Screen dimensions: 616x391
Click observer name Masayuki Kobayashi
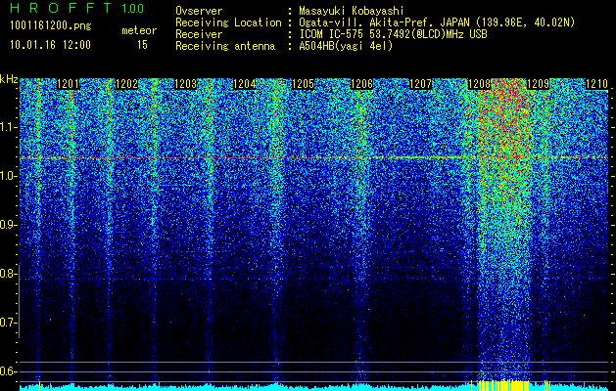[352, 11]
